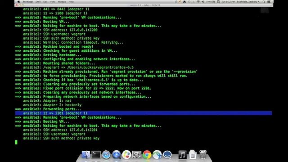Click the battery status indicator
Viewport: 288px width, 162px height.
[211, 2]
